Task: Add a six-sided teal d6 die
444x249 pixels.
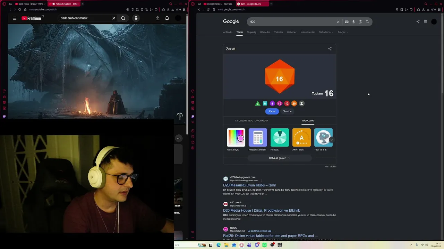Action: coord(265,103)
